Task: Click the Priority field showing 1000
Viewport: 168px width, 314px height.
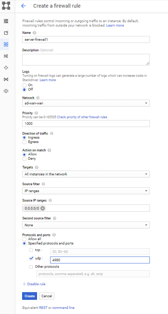Action: [x=86, y=124]
